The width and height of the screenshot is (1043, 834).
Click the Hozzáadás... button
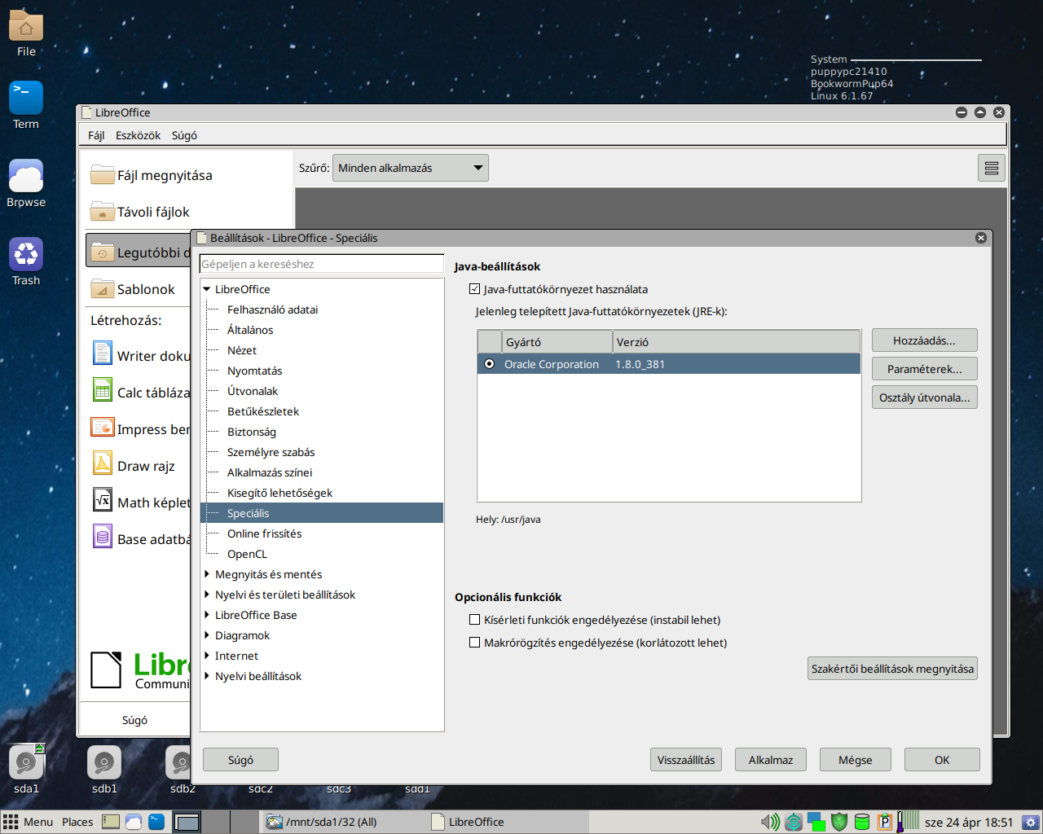point(924,340)
